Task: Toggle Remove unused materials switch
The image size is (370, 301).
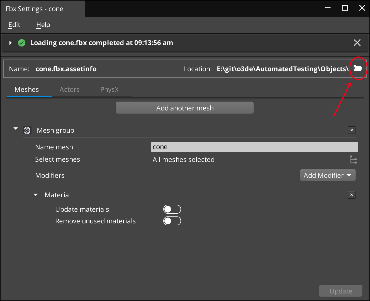Action: [x=172, y=221]
